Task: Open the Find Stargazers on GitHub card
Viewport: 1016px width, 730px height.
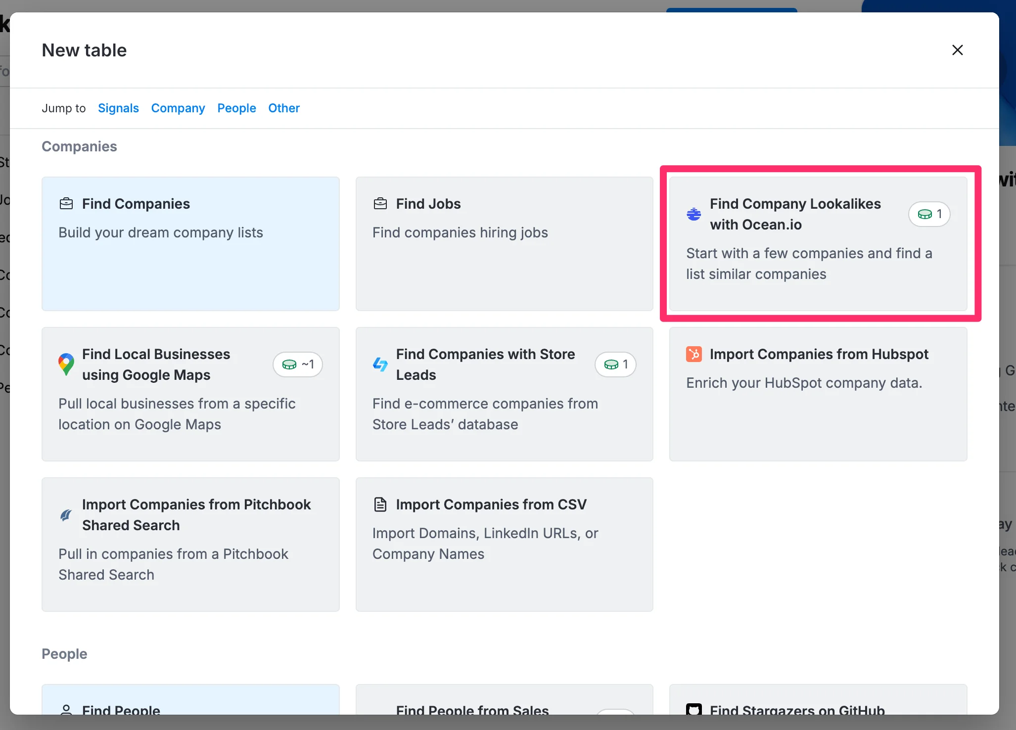Action: tap(817, 702)
